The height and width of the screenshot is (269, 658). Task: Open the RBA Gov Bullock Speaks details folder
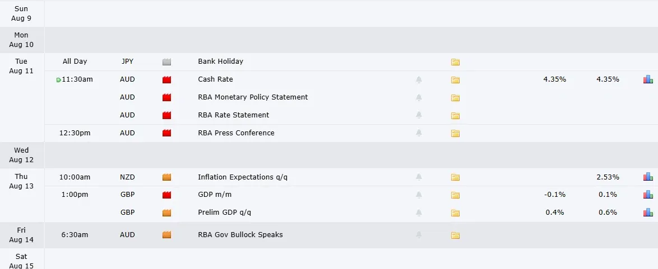click(455, 235)
